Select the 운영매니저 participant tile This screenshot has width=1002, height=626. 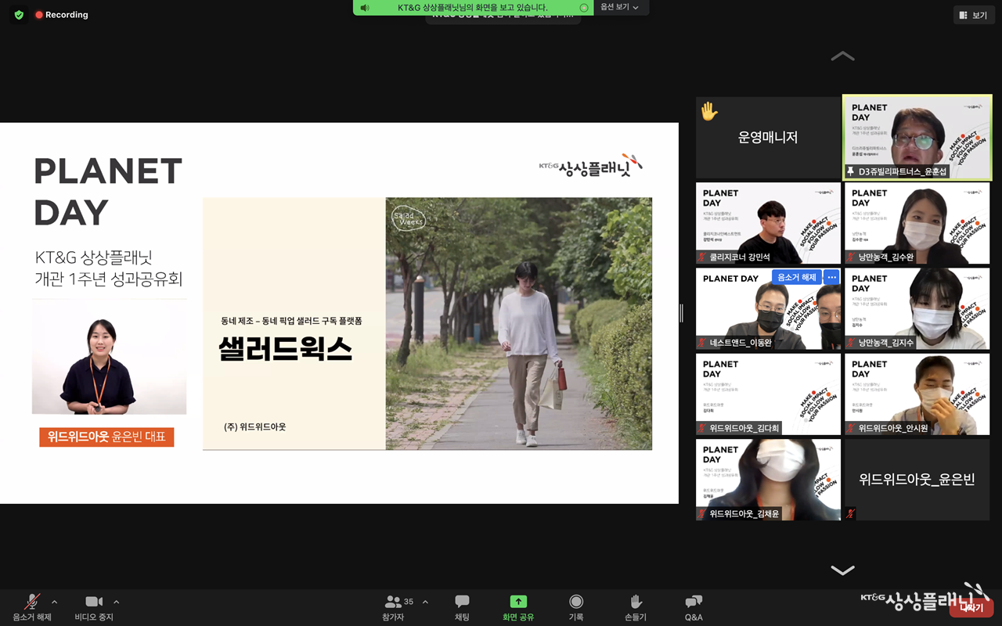(768, 138)
